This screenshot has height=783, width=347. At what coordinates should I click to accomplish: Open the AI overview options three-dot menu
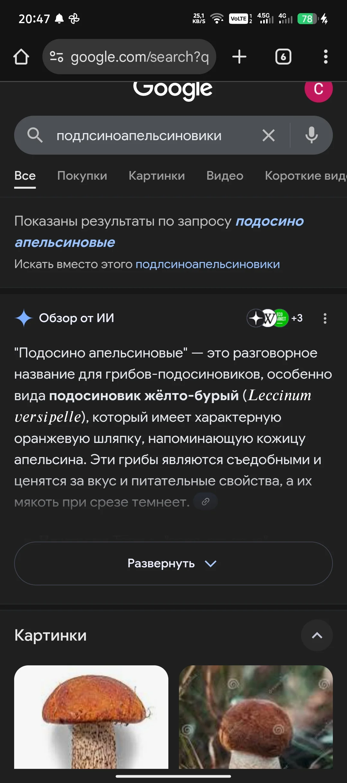tap(325, 318)
